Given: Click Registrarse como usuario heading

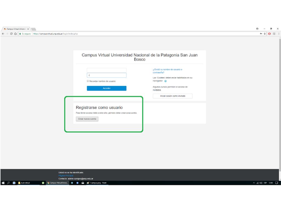Looking at the screenshot, I should click(x=99, y=107).
